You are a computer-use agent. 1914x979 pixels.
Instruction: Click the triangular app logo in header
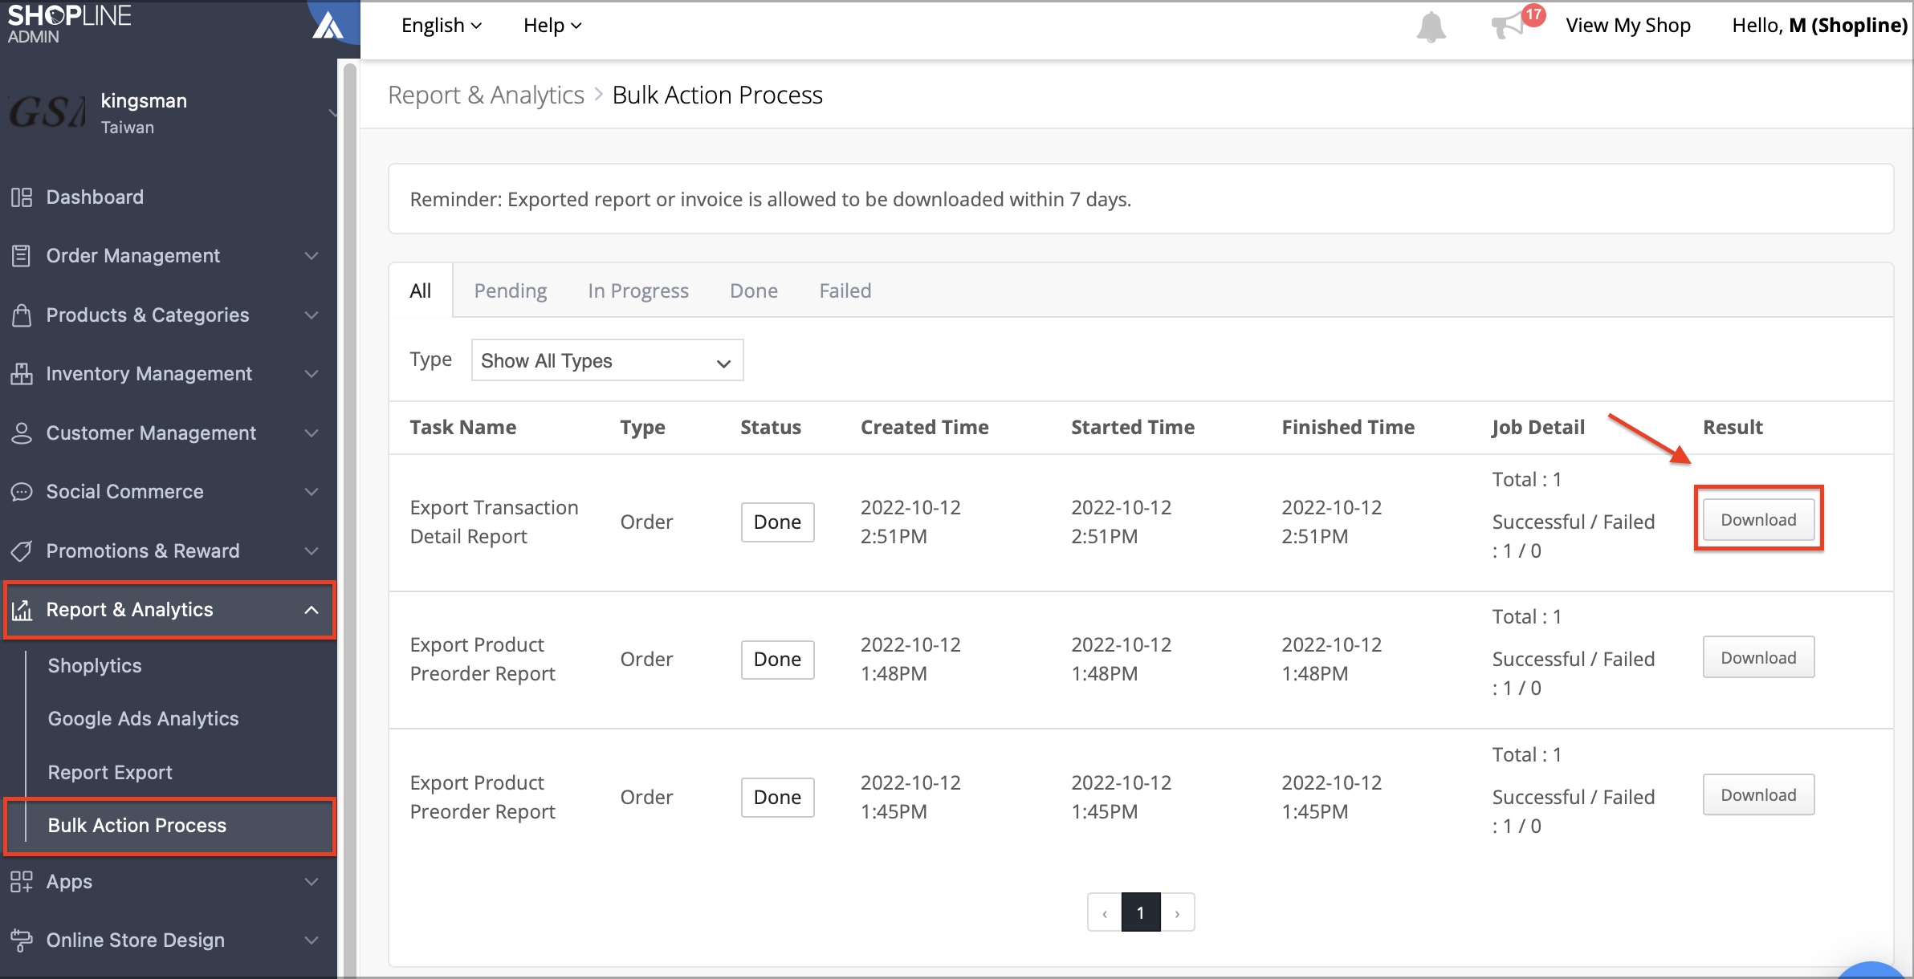click(x=328, y=25)
